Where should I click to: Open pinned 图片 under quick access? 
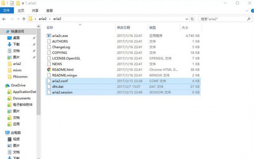[16, 57]
